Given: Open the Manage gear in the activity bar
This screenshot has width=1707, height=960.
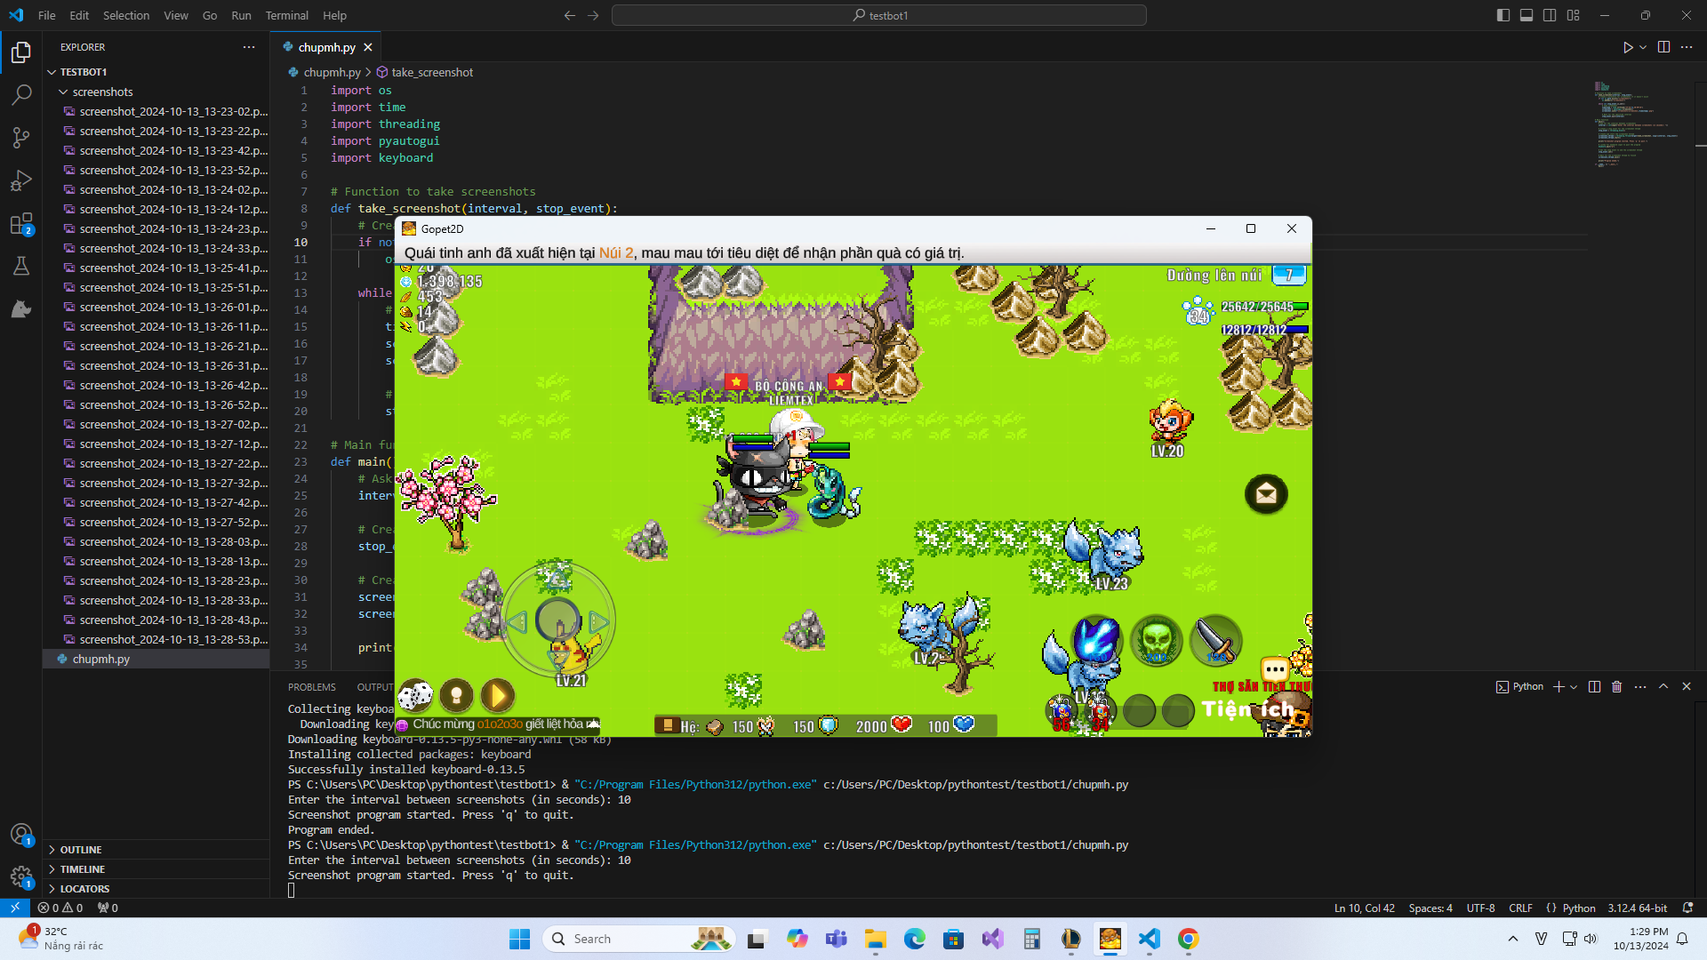Looking at the screenshot, I should coord(21,877).
